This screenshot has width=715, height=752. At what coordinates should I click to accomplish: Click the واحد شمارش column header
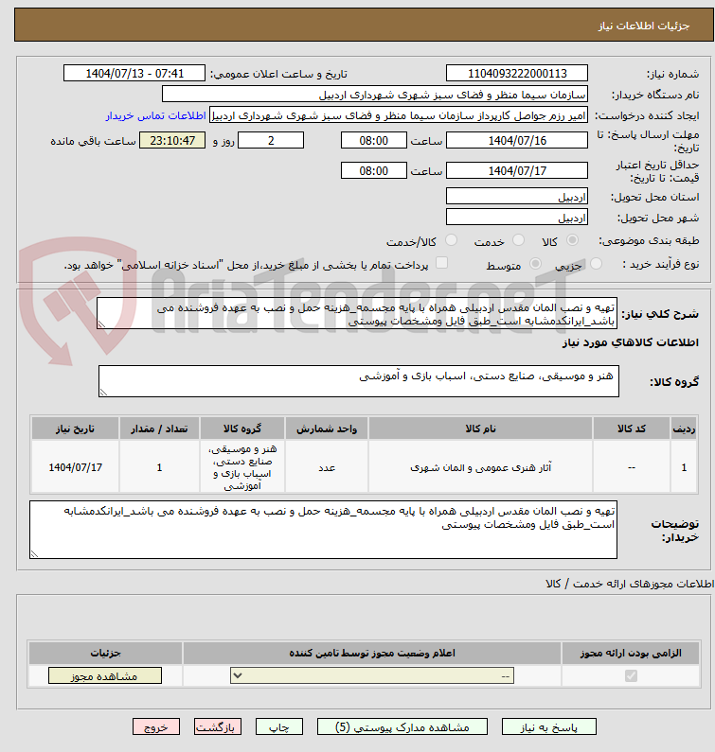coord(327,428)
